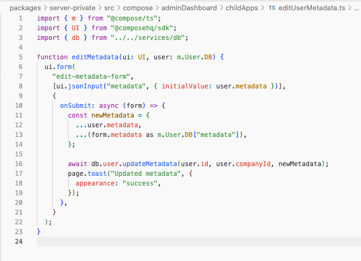Click line number 10 in gutter

tap(19, 105)
